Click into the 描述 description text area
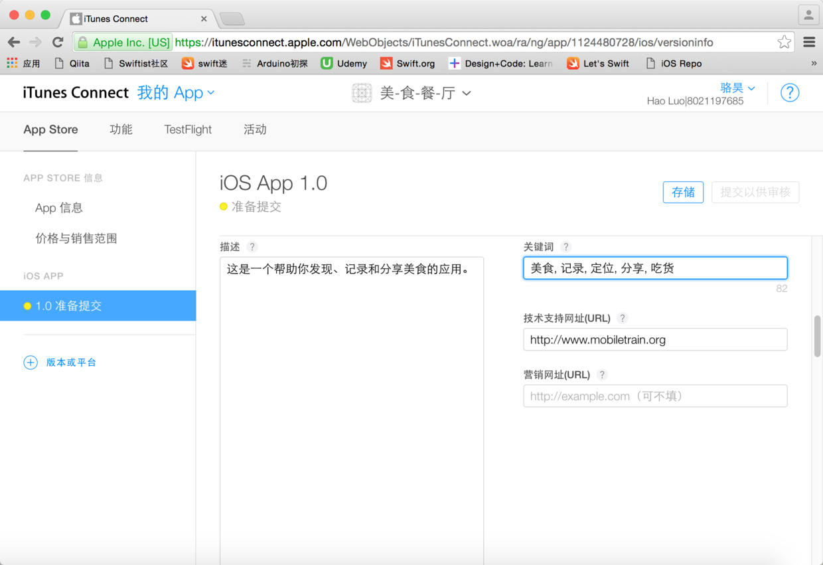823x565 pixels. (352, 410)
